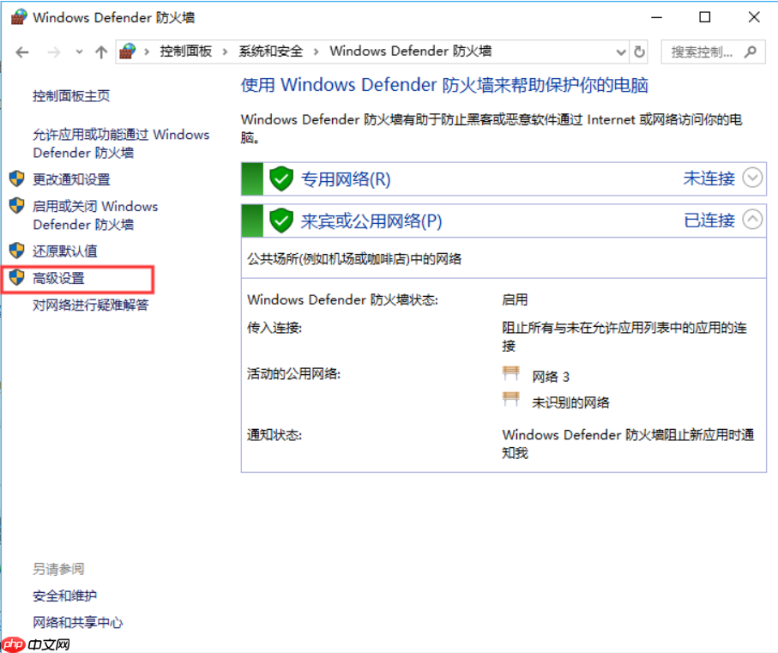Open 安全和维护 link
Screen dimensions: 778x653
click(64, 596)
